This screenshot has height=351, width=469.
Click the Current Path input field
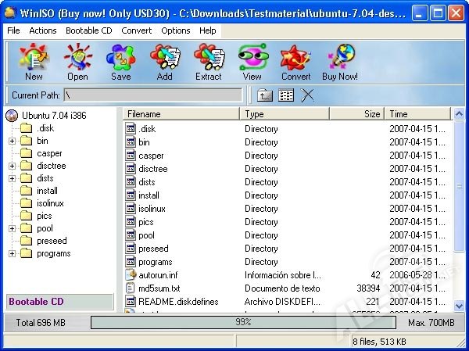(152, 95)
